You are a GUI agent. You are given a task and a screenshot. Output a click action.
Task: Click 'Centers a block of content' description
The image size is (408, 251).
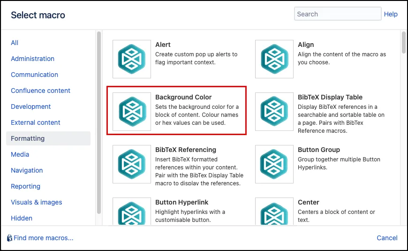(x=336, y=216)
